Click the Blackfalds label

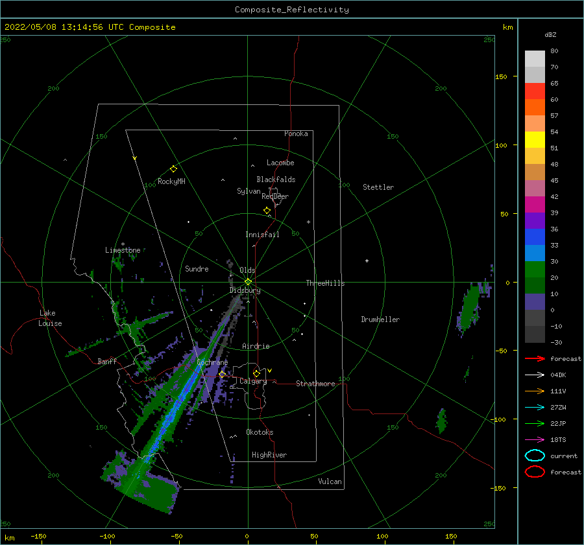pyautogui.click(x=276, y=180)
